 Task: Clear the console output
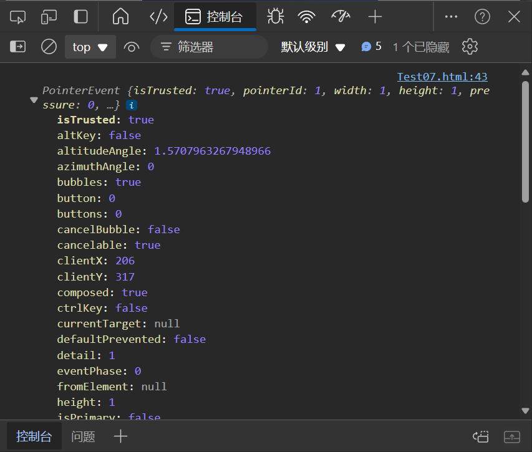[49, 47]
